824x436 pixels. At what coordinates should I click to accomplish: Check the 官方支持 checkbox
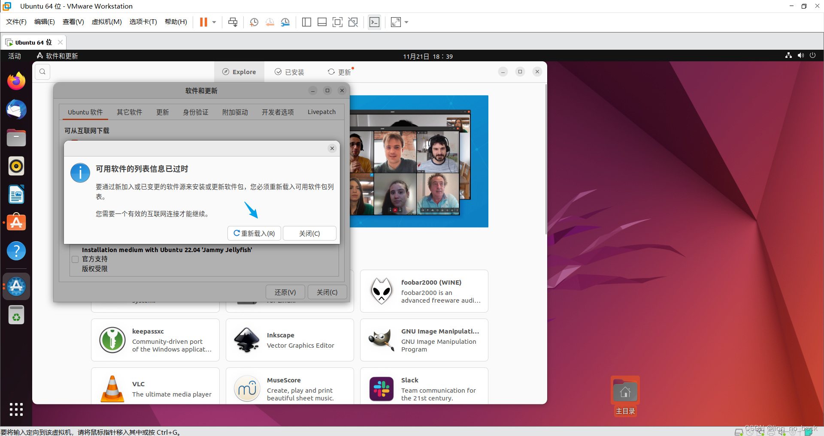pyautogui.click(x=75, y=259)
